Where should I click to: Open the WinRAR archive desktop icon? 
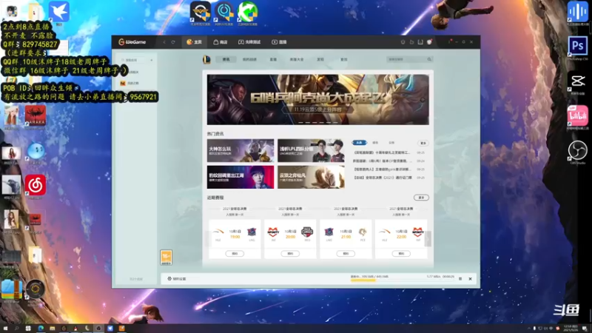[11, 291]
